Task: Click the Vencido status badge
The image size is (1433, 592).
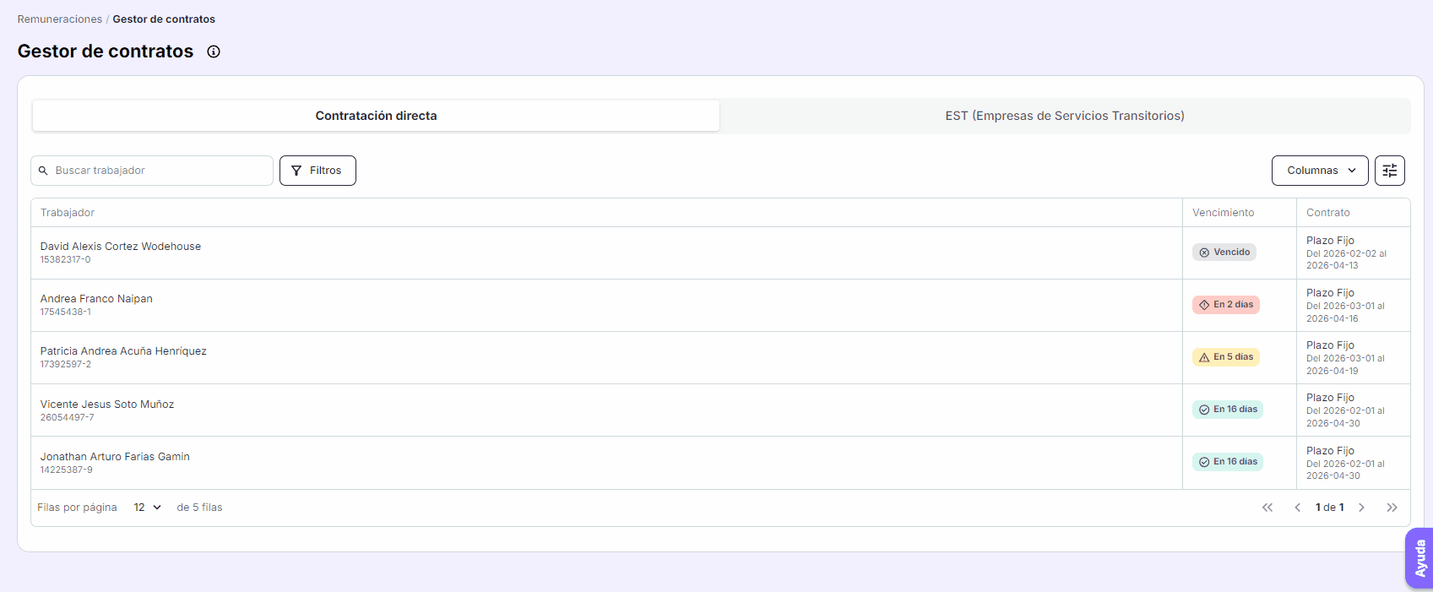Action: 1224,253
